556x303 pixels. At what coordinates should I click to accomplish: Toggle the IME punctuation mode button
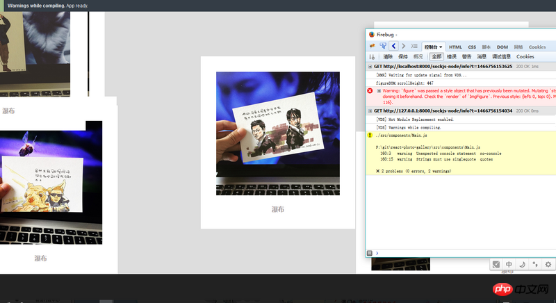click(x=535, y=264)
